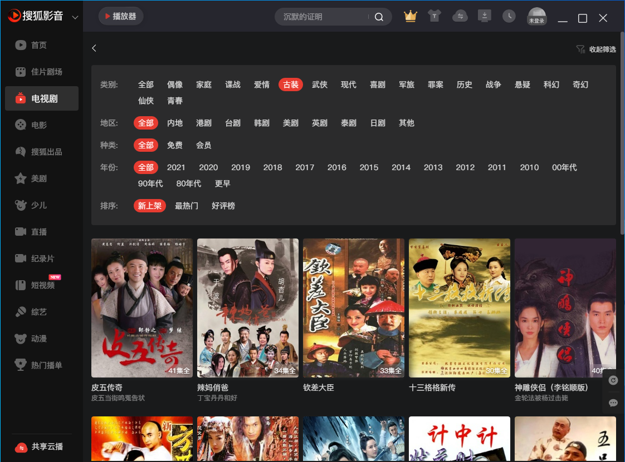
Task: Click the refresh floating icon
Action: (613, 380)
